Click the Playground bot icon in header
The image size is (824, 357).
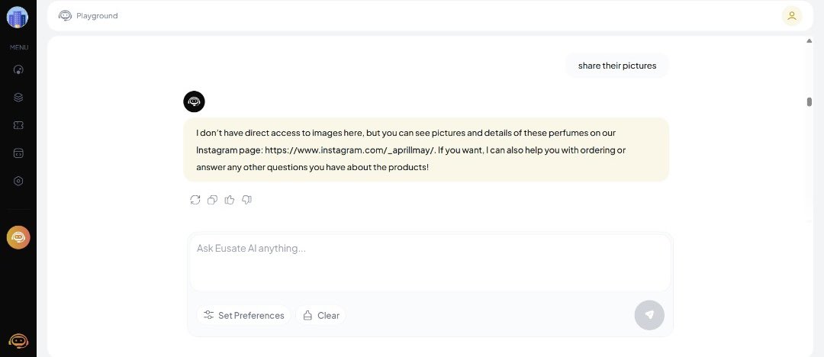65,16
